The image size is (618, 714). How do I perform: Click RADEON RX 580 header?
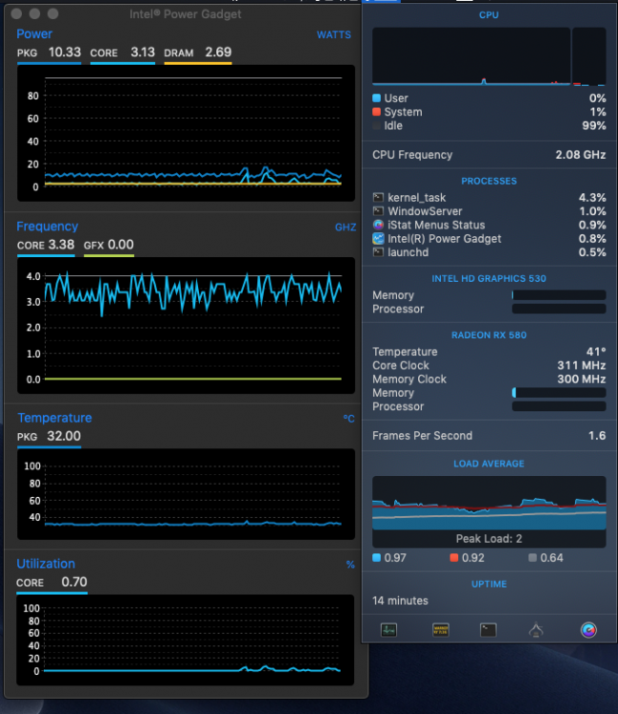tap(489, 335)
